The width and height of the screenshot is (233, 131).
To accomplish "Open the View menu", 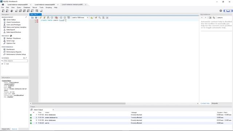I will pos(13,7).
